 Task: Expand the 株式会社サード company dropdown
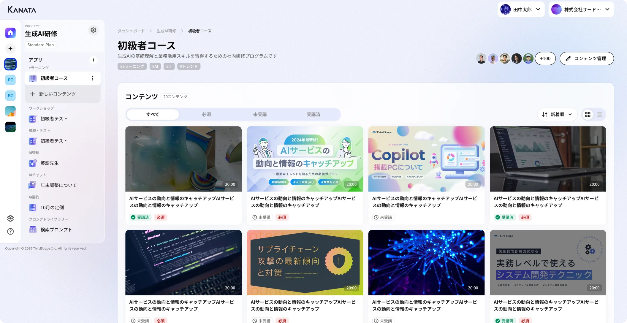[581, 9]
